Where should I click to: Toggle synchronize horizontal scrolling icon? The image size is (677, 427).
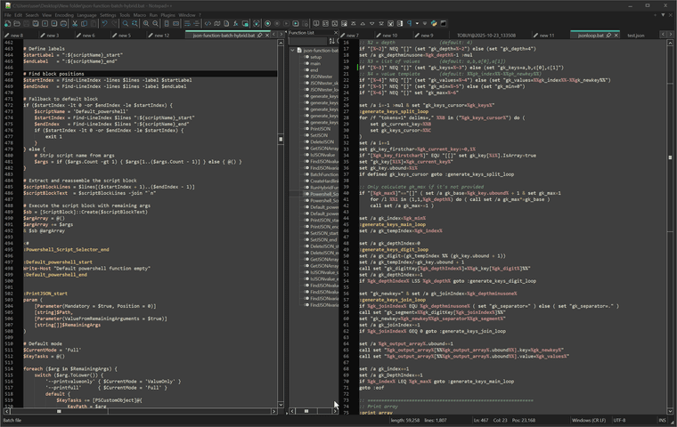(176, 24)
